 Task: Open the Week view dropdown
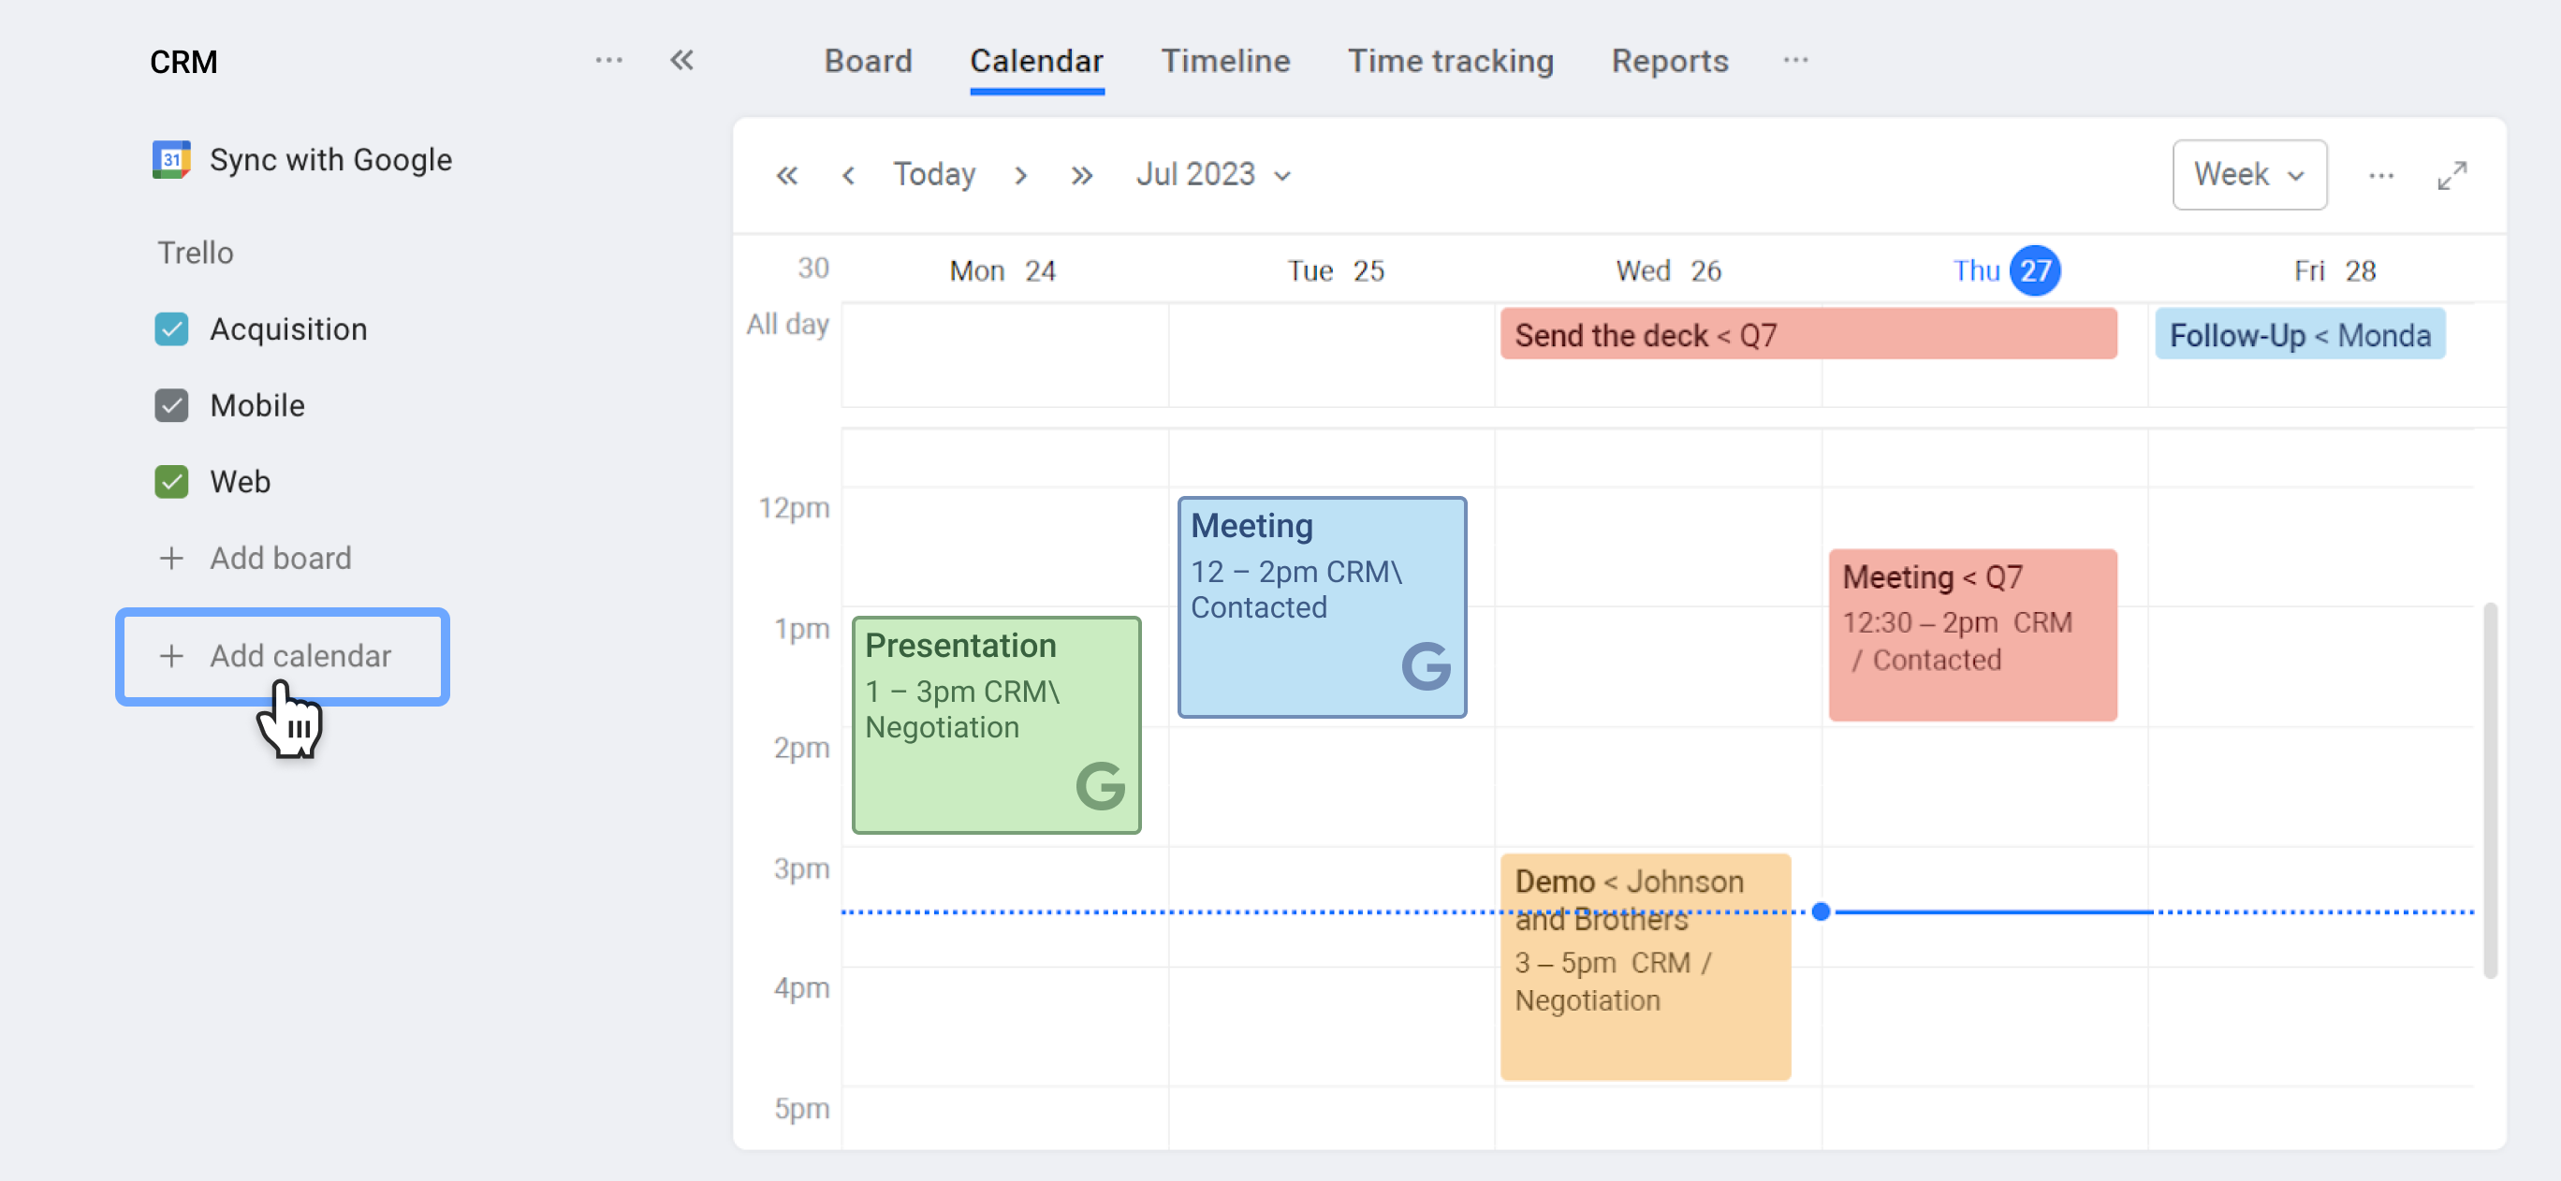click(2248, 175)
